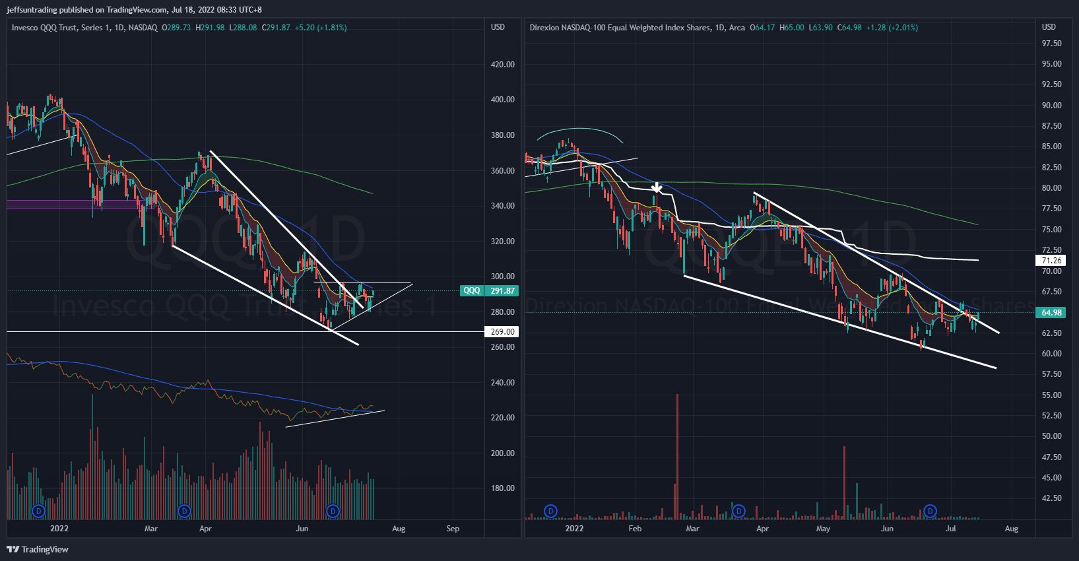Click the 200.00 price axis label
Viewport: 1079px width, 561px height.
(x=503, y=453)
